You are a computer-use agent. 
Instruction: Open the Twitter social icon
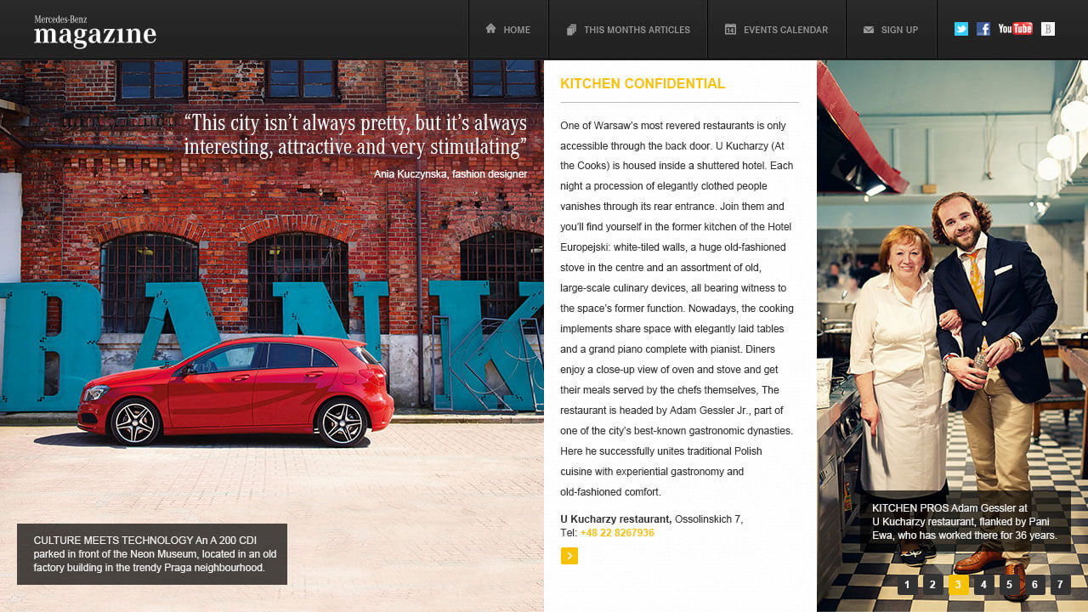(961, 29)
